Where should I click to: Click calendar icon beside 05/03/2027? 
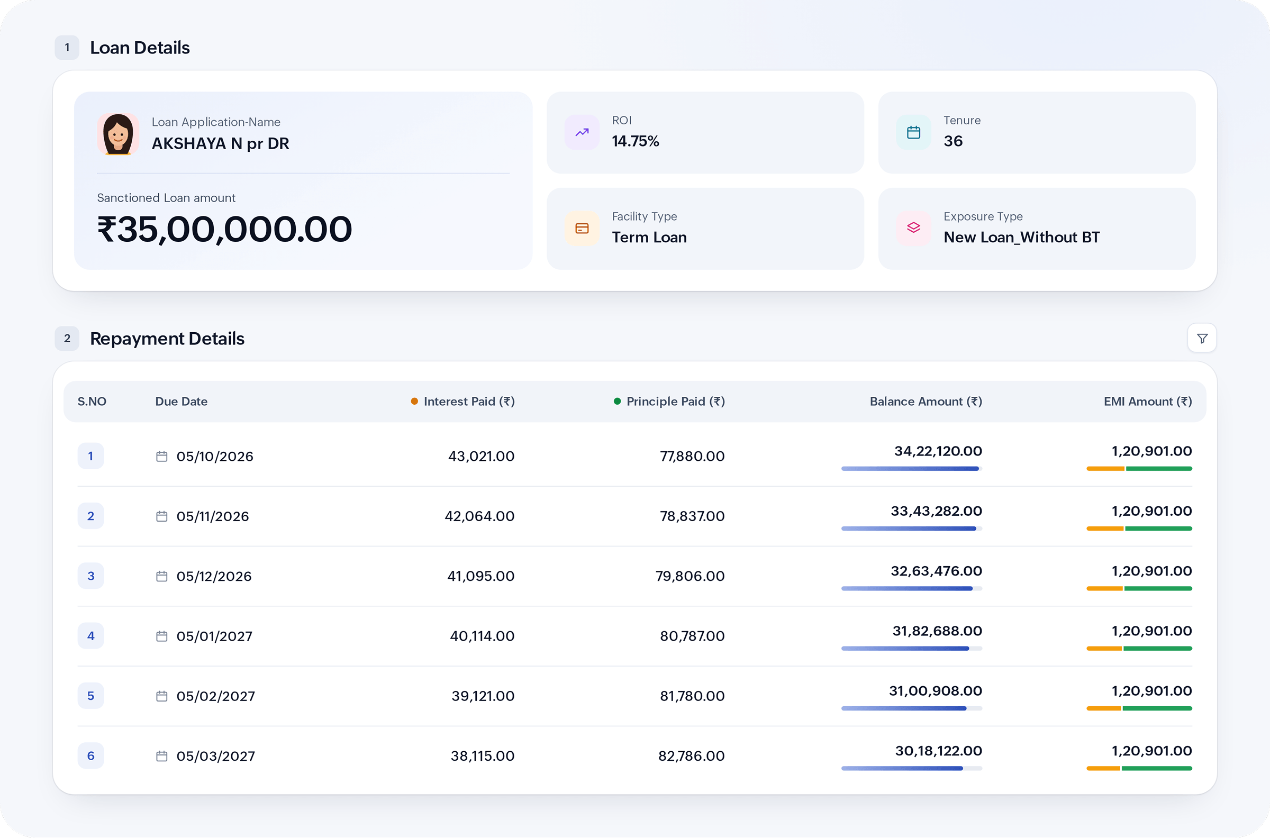(161, 755)
